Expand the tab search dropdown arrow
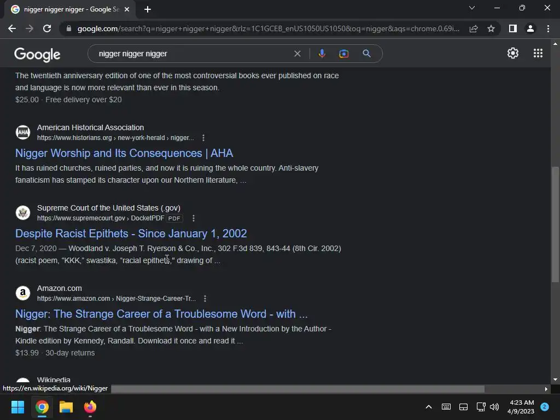Image resolution: width=560 pixels, height=420 pixels. [x=472, y=8]
